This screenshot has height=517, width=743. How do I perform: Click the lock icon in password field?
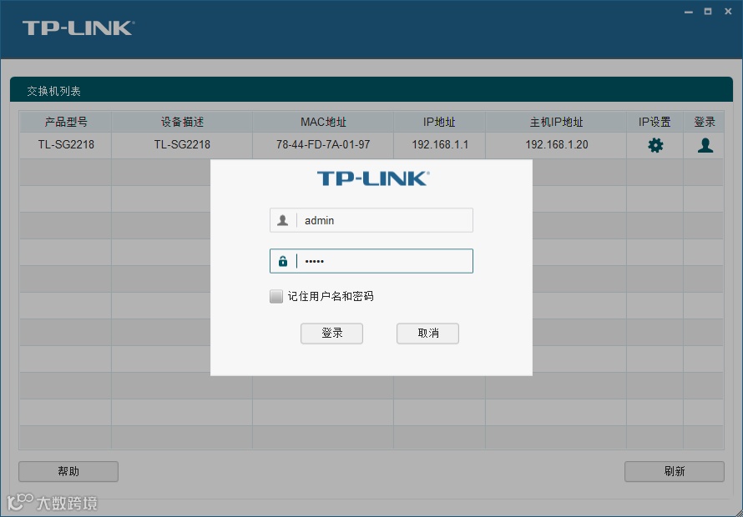[283, 261]
